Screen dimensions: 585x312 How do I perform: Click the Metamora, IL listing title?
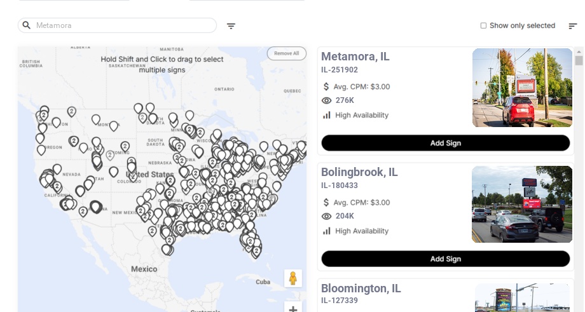click(x=355, y=57)
